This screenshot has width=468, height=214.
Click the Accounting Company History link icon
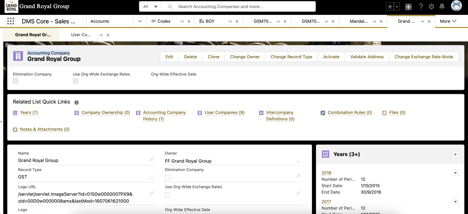pyautogui.click(x=138, y=113)
